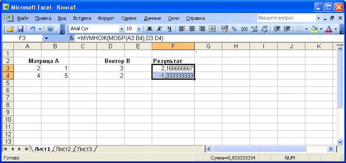346x163 pixels.
Task: Select row header 3
Action: tap(8, 68)
